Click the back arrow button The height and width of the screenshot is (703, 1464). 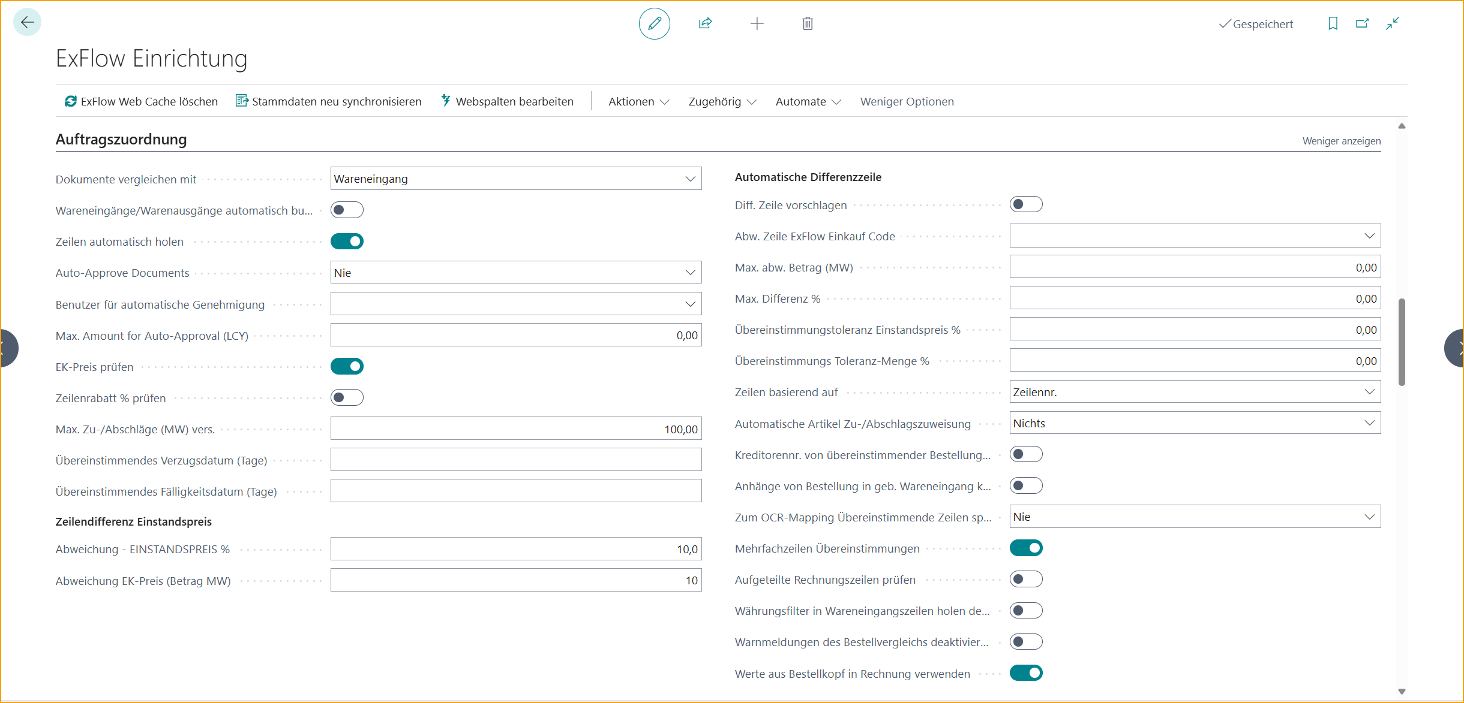(x=27, y=23)
